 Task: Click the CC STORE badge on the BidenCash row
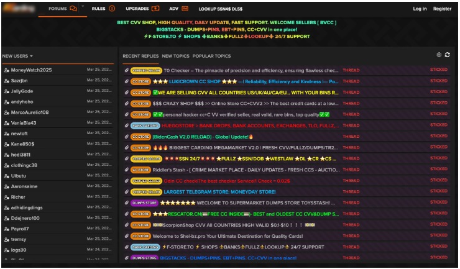[141, 137]
